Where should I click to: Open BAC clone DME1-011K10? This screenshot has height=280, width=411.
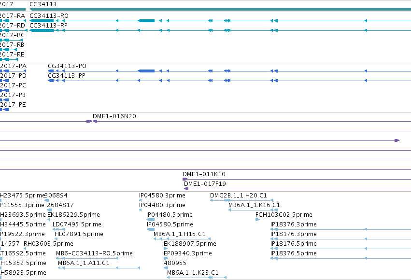click(x=204, y=174)
